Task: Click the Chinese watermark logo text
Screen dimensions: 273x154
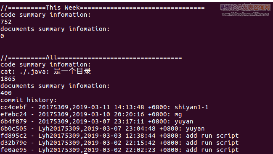Action: (x=245, y=7)
